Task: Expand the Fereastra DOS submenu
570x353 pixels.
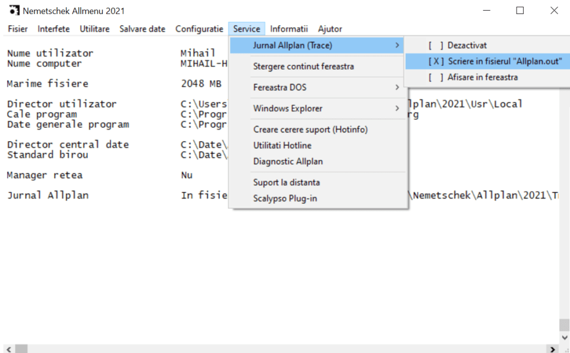Action: tap(317, 87)
